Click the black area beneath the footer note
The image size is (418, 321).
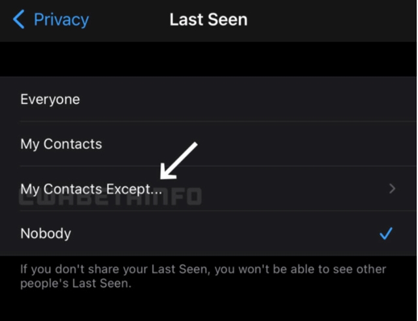(208, 305)
